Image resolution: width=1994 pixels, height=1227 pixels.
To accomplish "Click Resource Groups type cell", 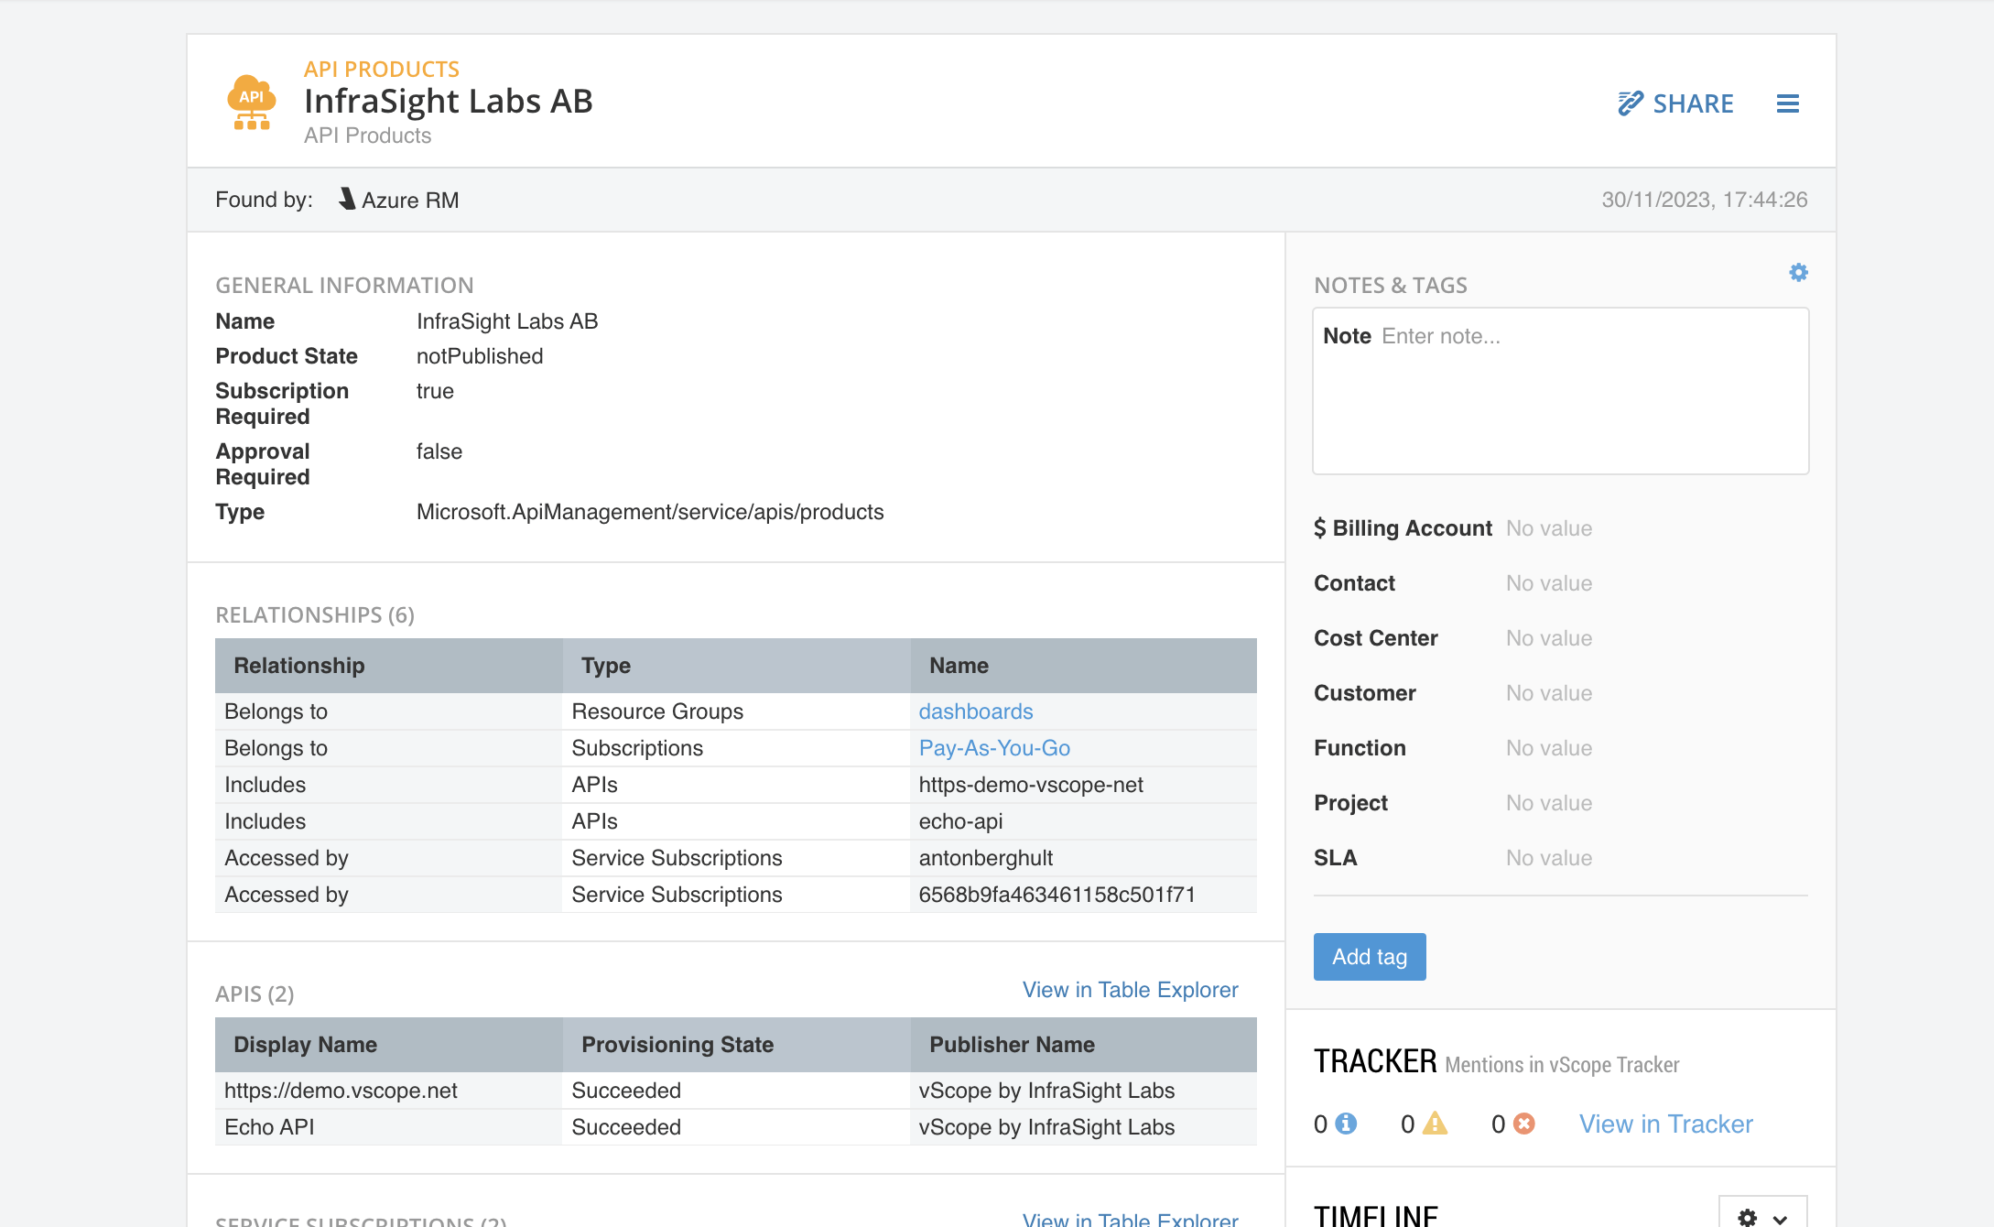I will [x=657, y=711].
